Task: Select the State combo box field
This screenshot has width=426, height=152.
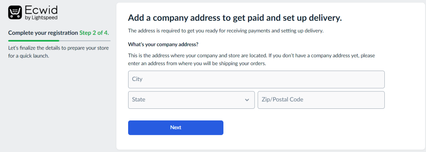Action: [191, 100]
